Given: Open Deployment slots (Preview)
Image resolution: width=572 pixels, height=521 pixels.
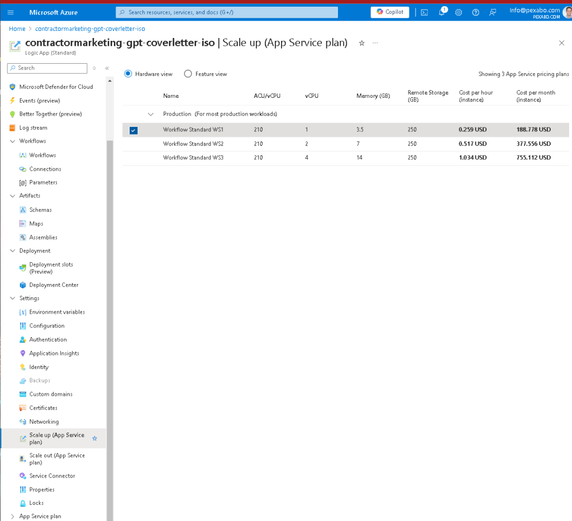Looking at the screenshot, I should tap(51, 268).
